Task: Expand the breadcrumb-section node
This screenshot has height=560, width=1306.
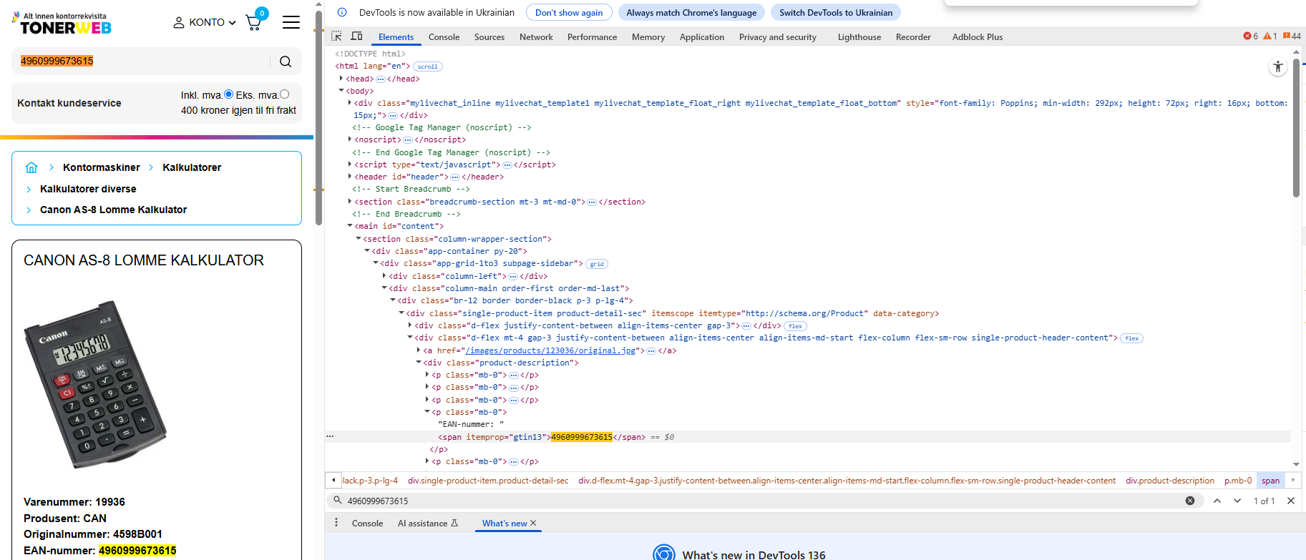Action: (350, 202)
